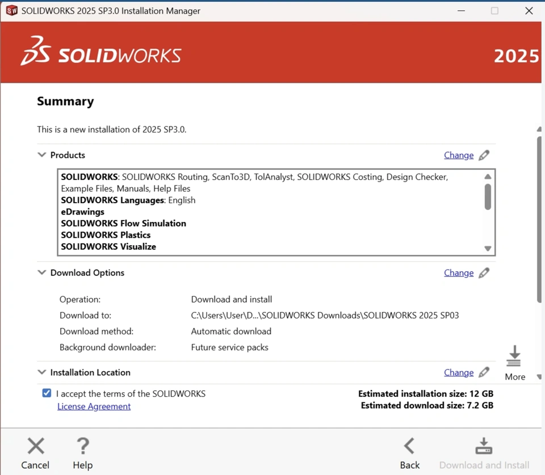This screenshot has width=545, height=475.
Task: Select the SOLIDWORKS Plastics entry
Action: (106, 235)
